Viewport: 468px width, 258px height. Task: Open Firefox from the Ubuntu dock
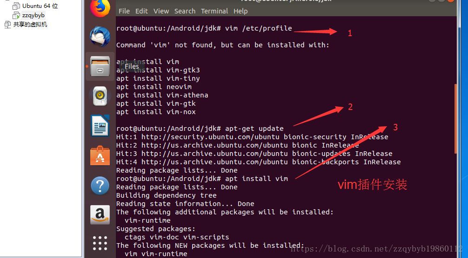(x=100, y=7)
